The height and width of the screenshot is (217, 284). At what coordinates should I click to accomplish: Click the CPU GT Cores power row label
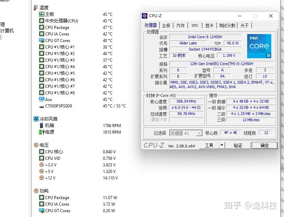point(57,211)
